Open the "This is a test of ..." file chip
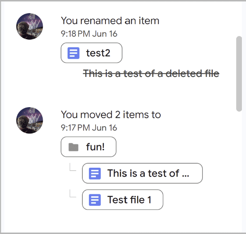246x234 pixels. tap(142, 173)
